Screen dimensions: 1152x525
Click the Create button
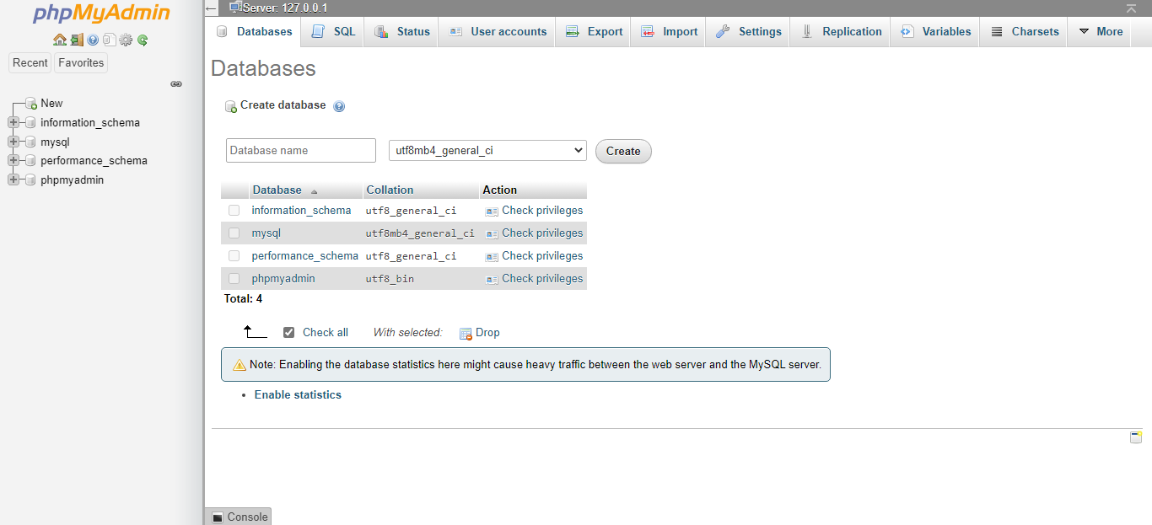tap(623, 151)
